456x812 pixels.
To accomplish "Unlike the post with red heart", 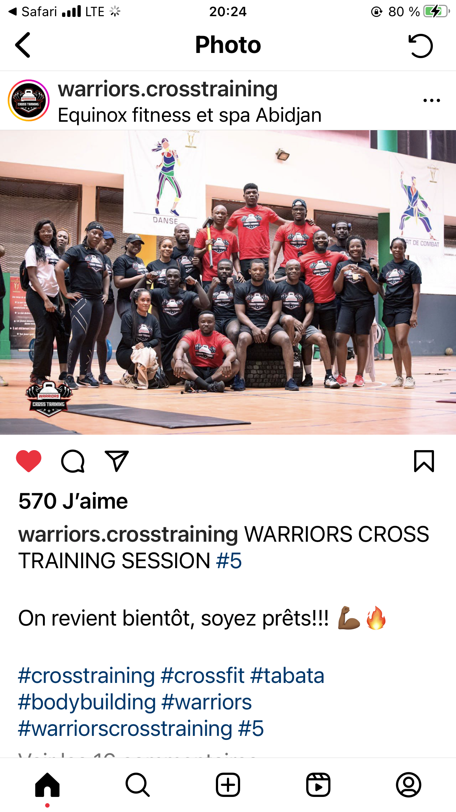I will [29, 461].
